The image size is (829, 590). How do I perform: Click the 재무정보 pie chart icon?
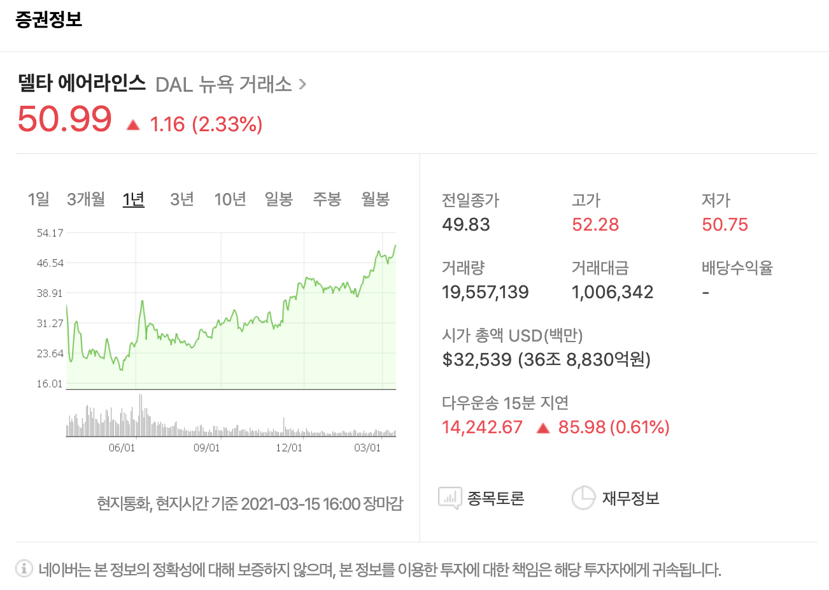click(x=584, y=496)
